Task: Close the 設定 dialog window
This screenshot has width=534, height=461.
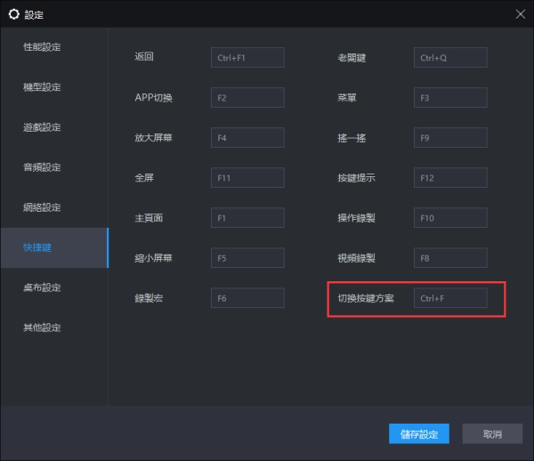Action: (520, 14)
